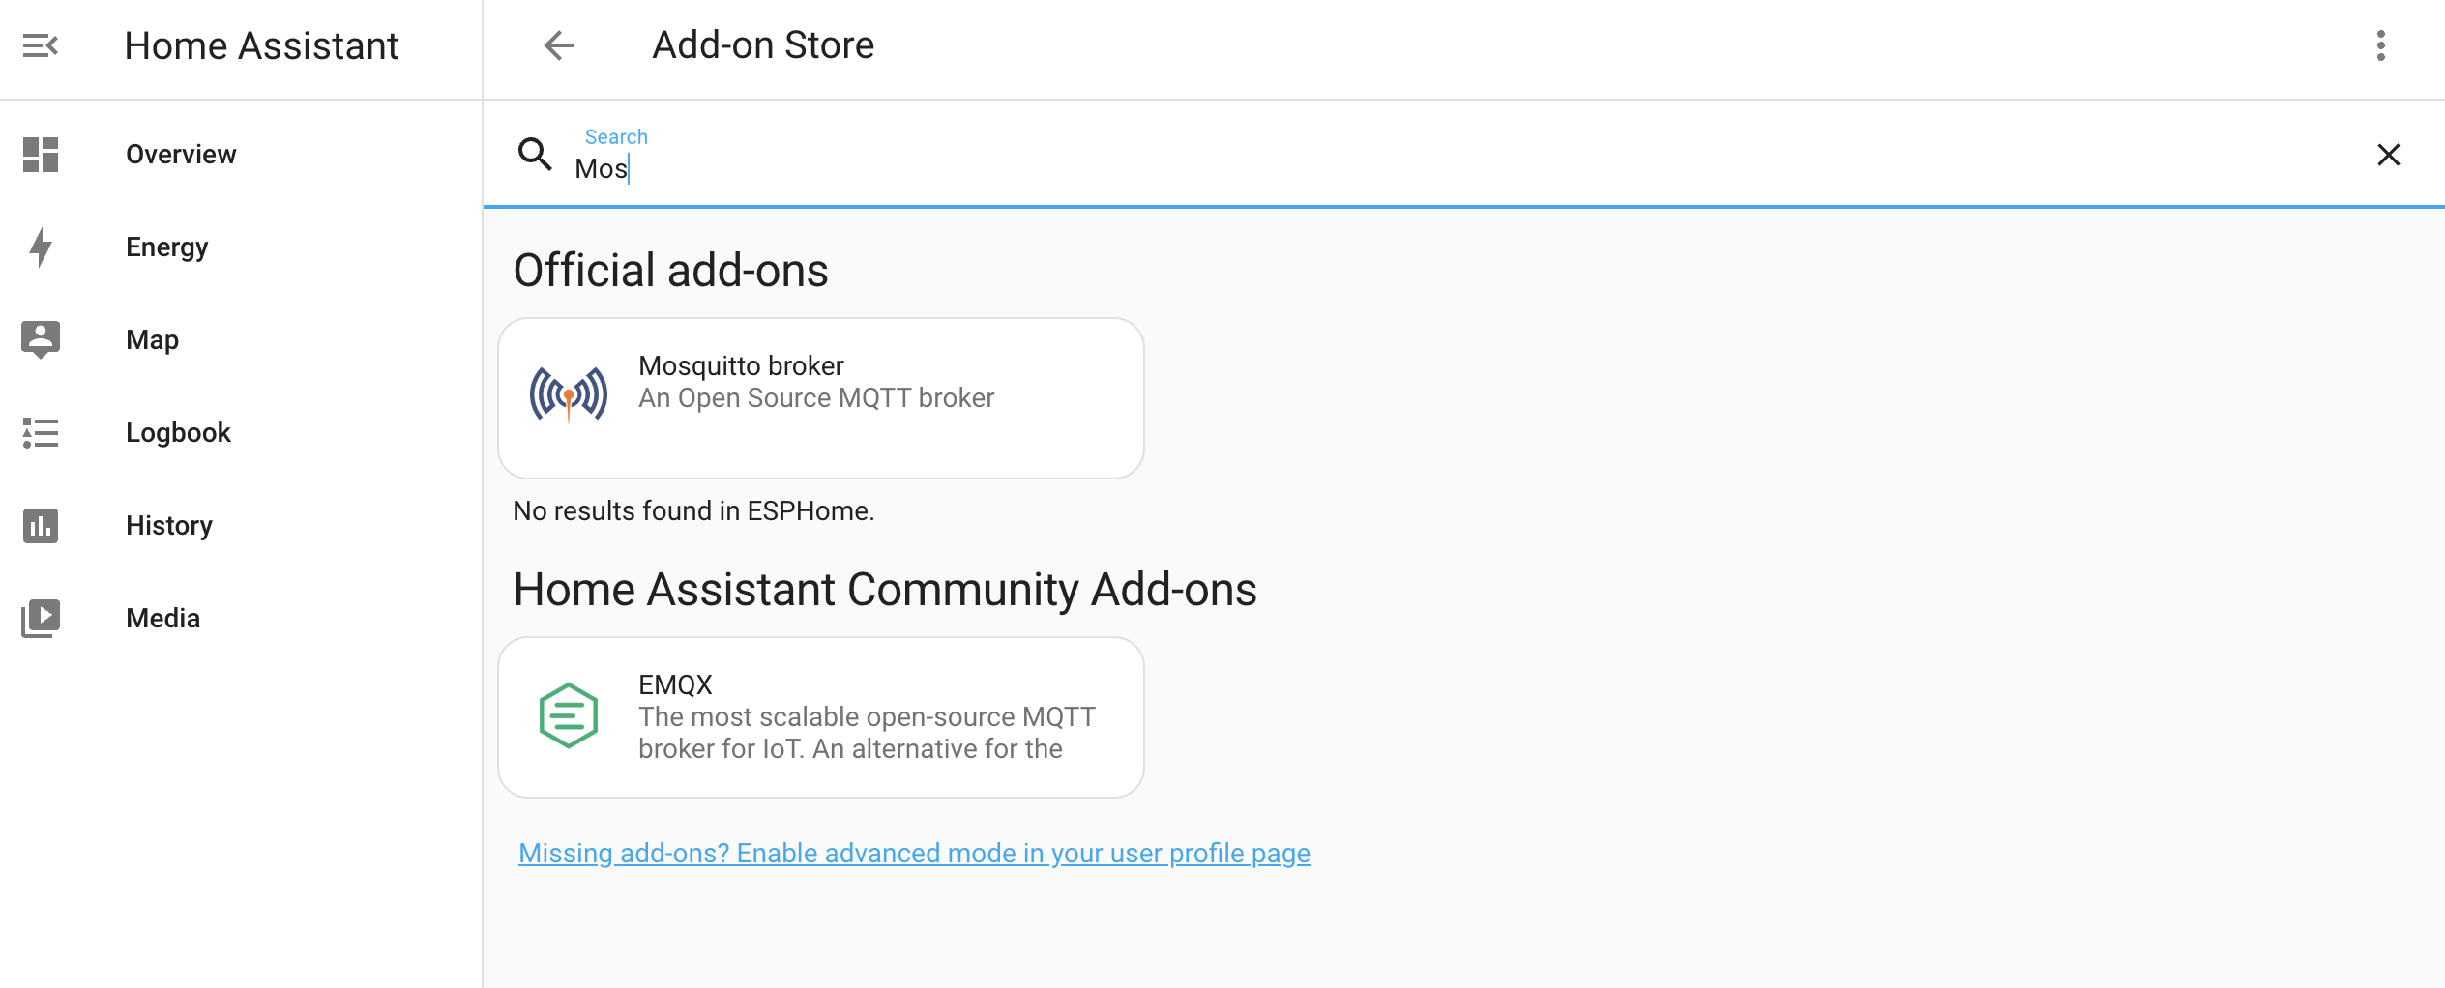Open the Mosquitto broker add-on card

coord(820,397)
